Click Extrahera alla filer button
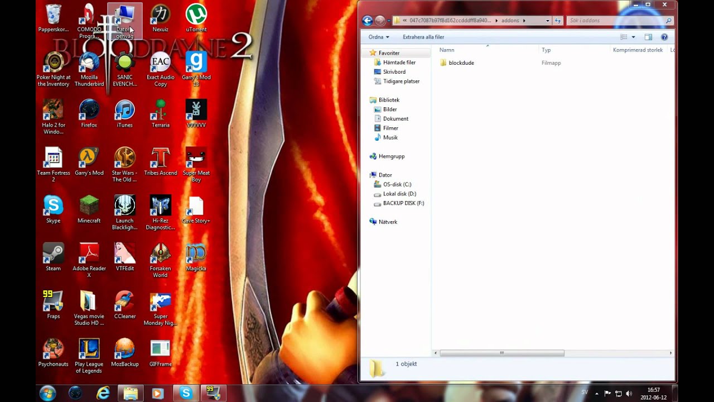This screenshot has width=714, height=402. point(423,37)
